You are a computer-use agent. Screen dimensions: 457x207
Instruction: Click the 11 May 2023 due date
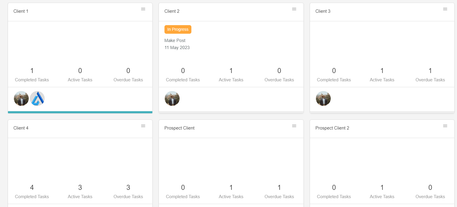tap(177, 47)
